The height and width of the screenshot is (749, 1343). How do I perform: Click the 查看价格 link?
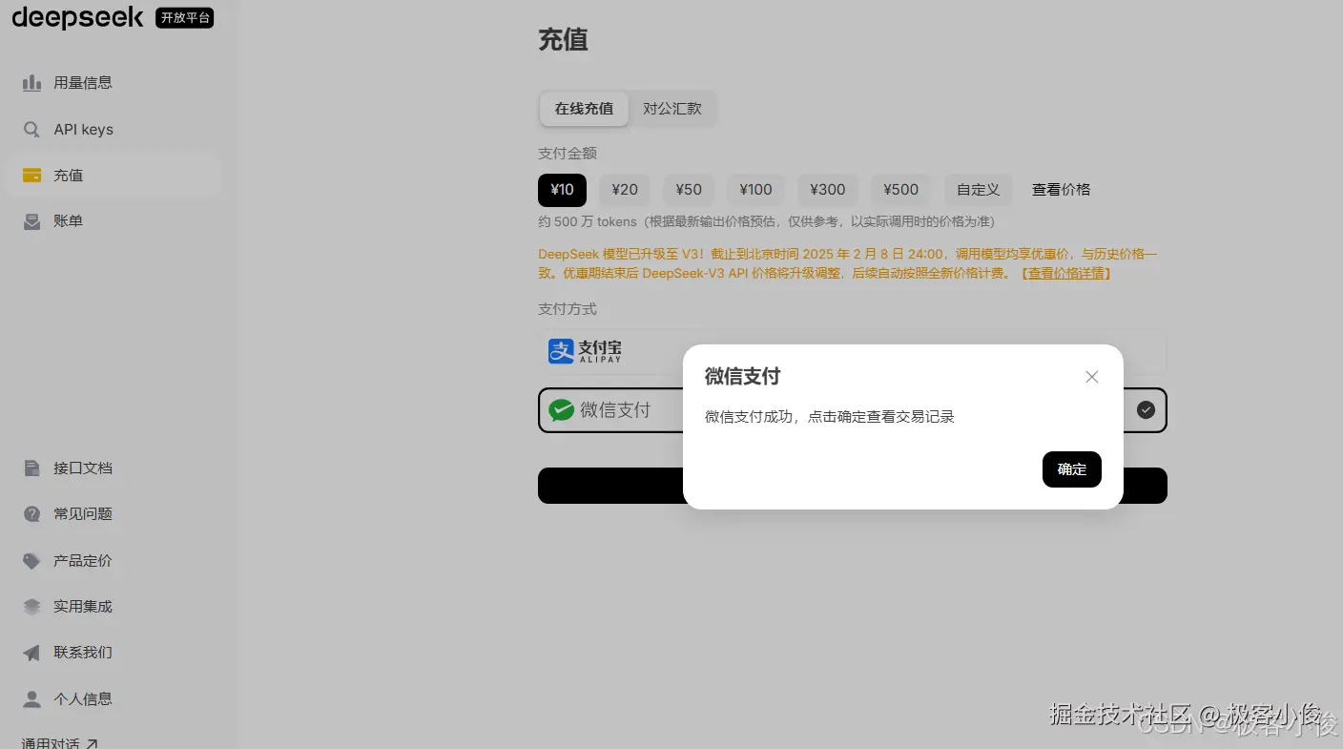[x=1061, y=190]
